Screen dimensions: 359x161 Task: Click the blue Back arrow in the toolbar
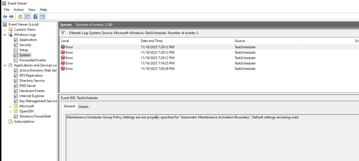pos(5,17)
